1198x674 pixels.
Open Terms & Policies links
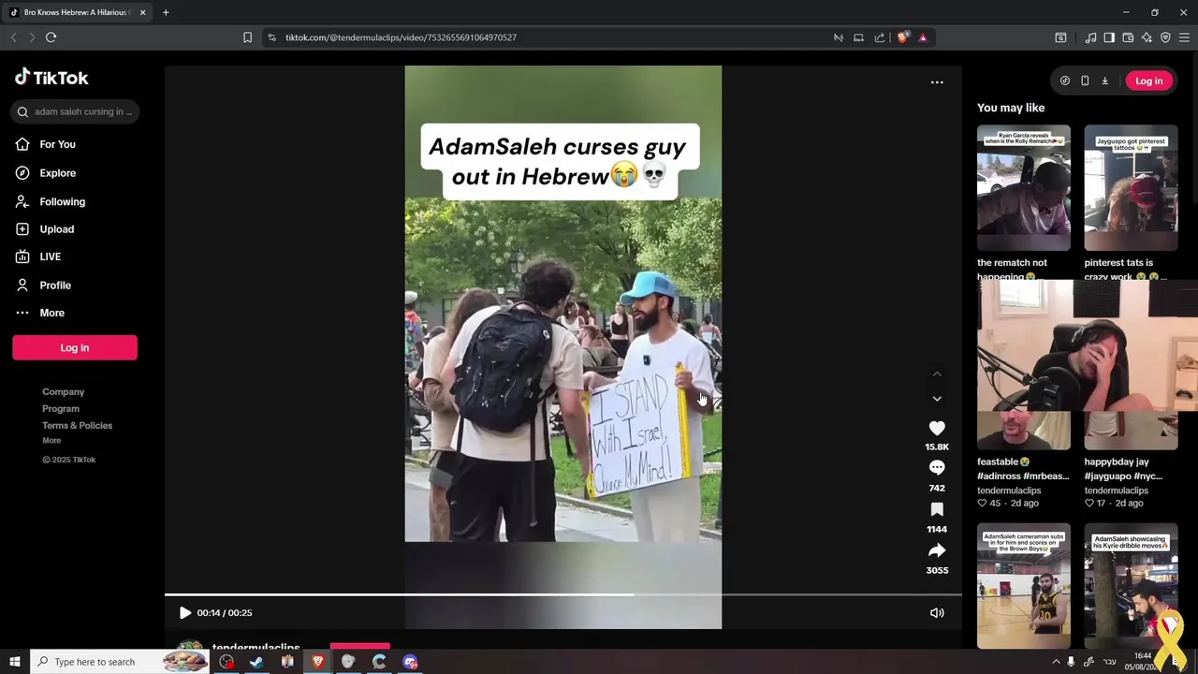(x=77, y=425)
